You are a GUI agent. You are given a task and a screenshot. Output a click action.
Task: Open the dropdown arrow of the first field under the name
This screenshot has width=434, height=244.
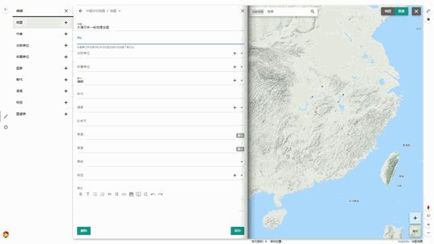coord(241,54)
